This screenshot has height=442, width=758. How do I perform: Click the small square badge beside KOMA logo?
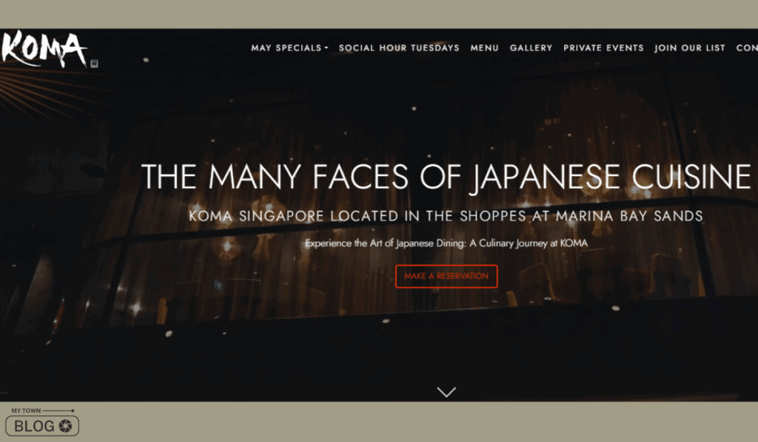(x=94, y=64)
